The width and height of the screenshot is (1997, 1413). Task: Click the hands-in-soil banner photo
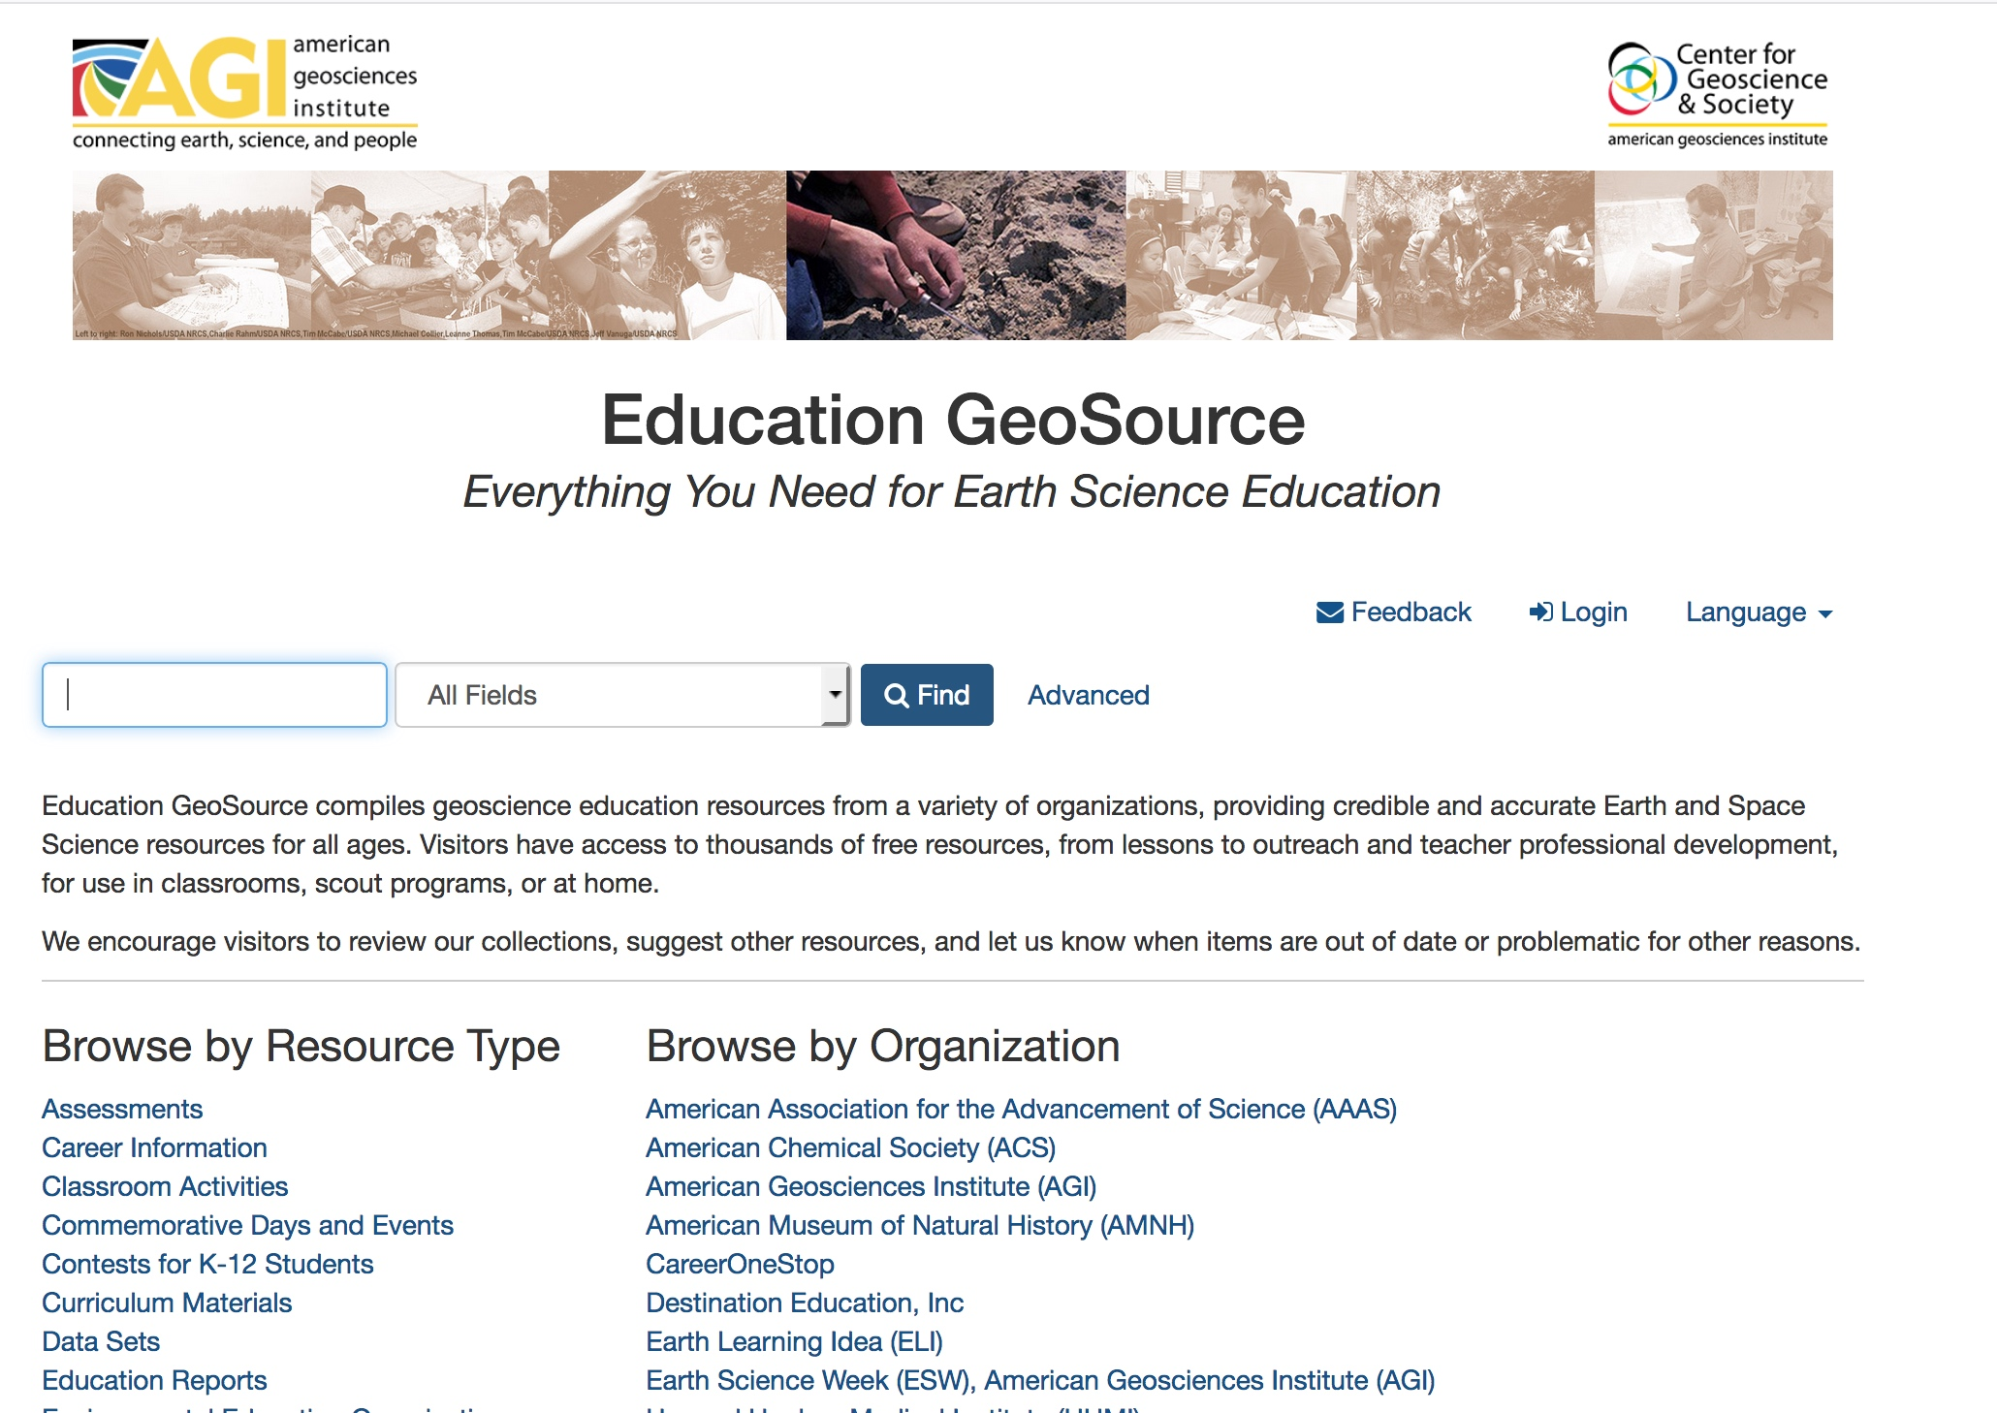coord(955,255)
